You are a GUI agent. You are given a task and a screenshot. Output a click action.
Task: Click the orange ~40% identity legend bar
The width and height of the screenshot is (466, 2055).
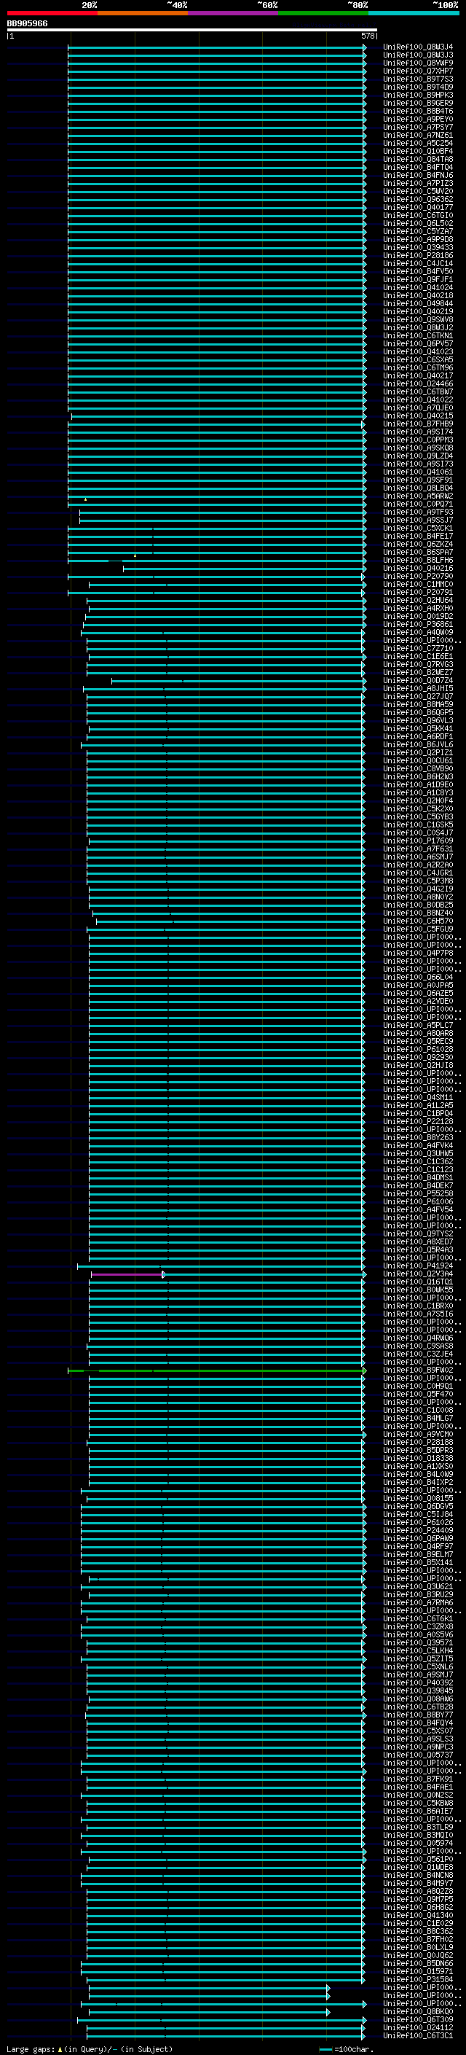[143, 13]
